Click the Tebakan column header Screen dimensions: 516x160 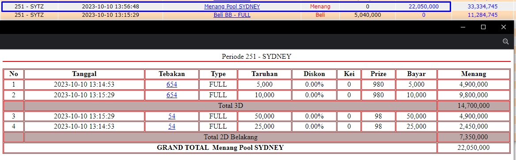[x=172, y=74]
